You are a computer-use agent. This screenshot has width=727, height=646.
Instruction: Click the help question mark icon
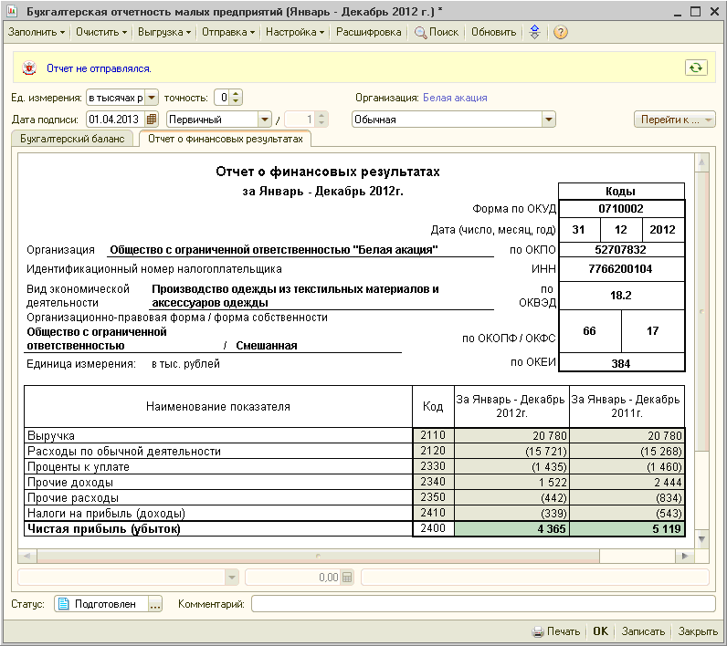click(561, 32)
